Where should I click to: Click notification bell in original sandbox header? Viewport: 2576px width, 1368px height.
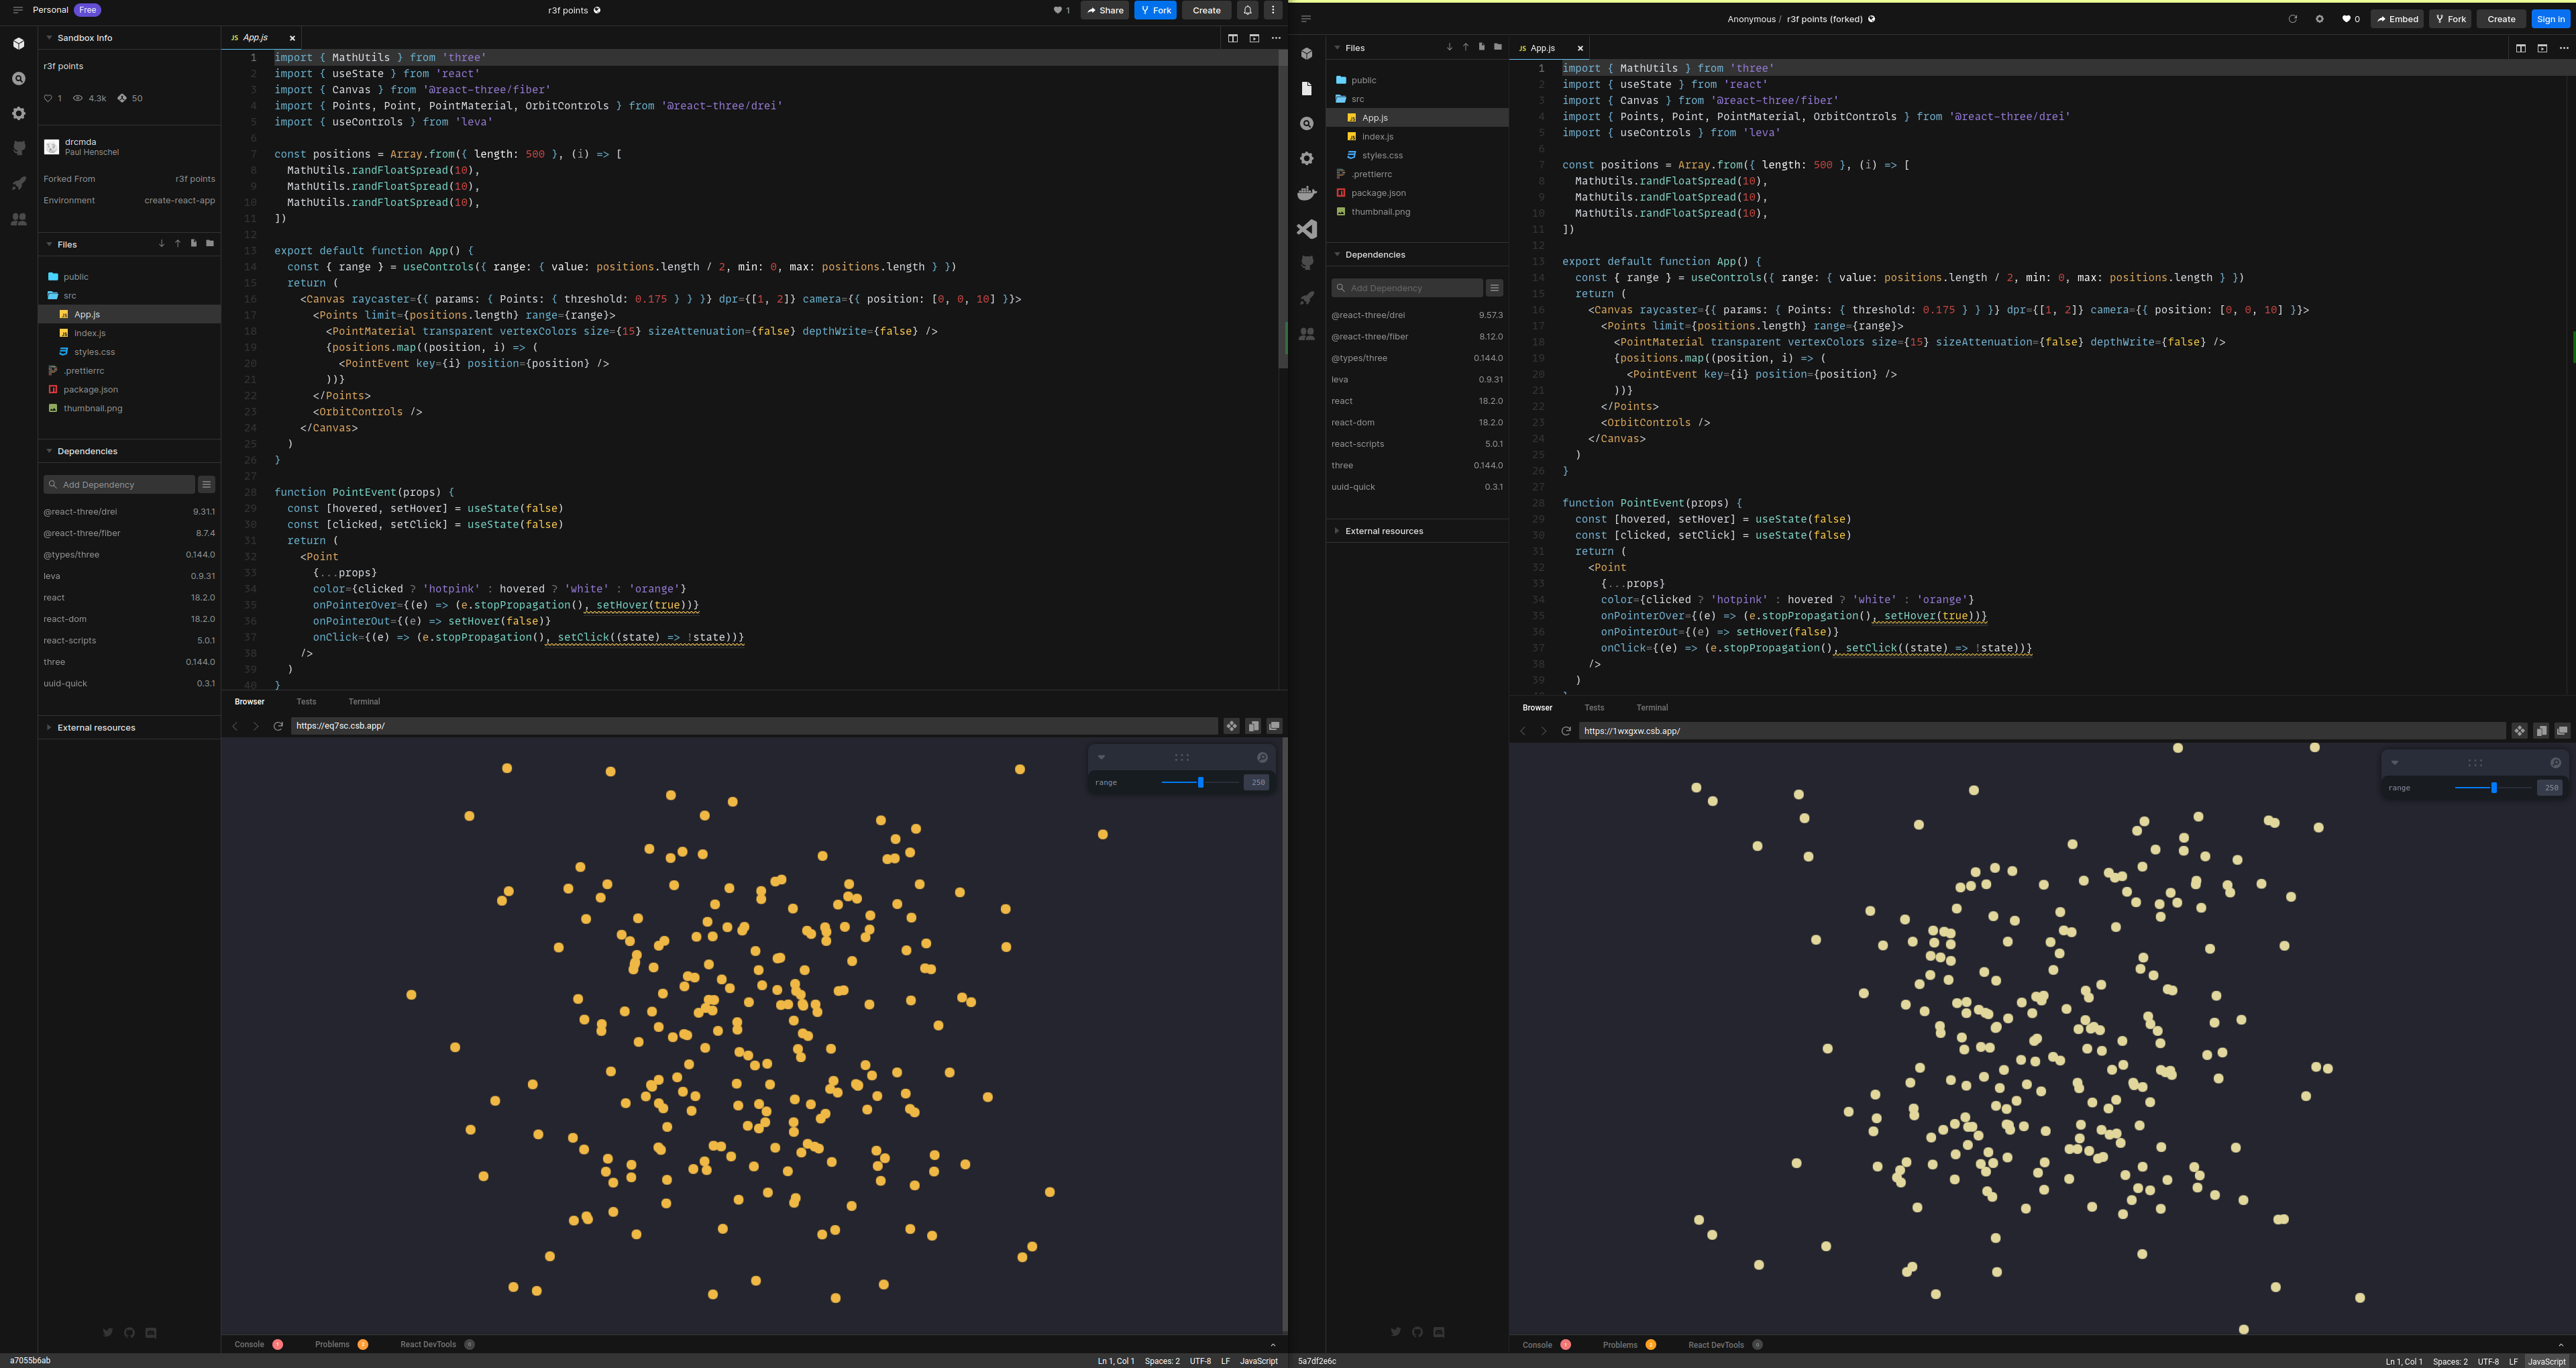(x=1247, y=10)
